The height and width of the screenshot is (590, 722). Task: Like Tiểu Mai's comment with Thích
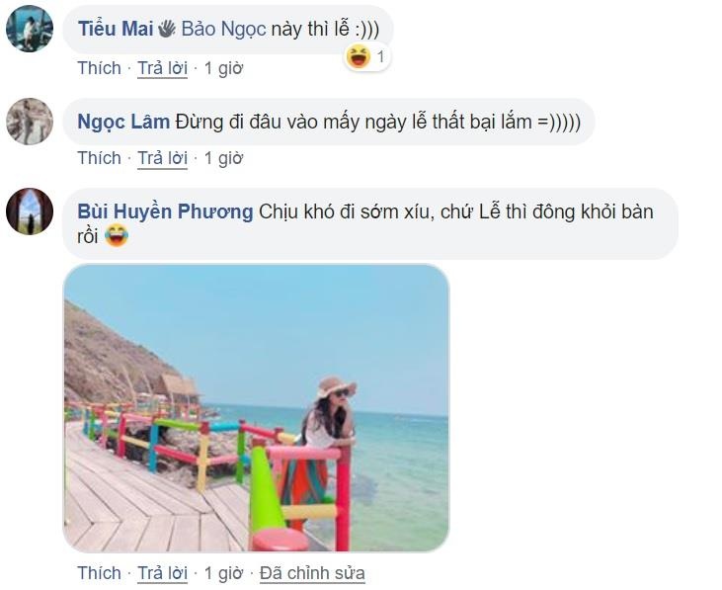coord(99,68)
